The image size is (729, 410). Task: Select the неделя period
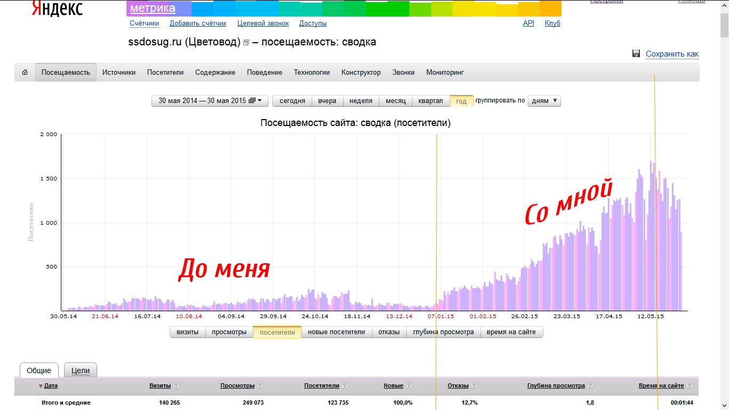(361, 101)
